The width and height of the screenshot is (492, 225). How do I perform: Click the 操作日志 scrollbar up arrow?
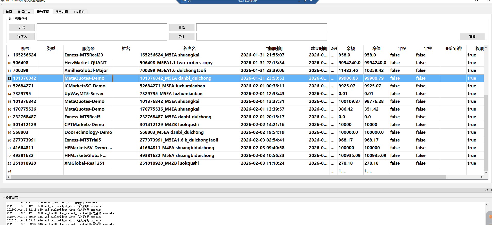pos(487,205)
